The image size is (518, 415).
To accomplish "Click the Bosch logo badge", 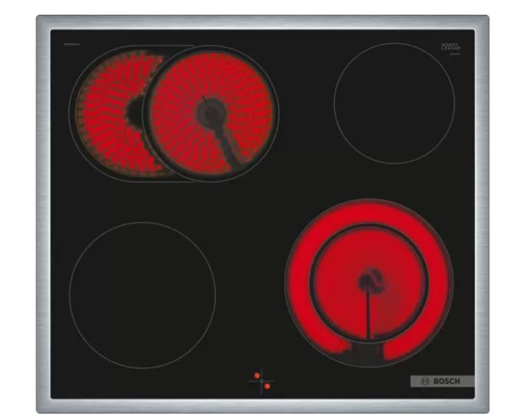I will [x=442, y=381].
